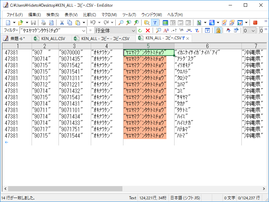The width and height of the screenshot is (269, 202).
Task: Open Print Preview icon
Action: tap(51, 23)
